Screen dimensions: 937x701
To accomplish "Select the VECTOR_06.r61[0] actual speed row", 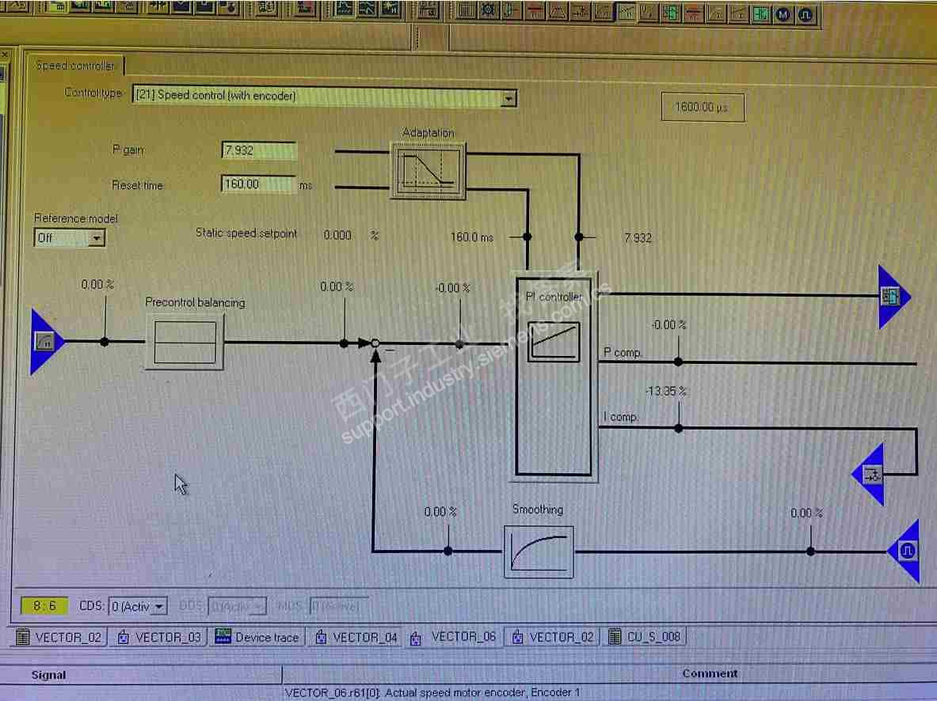I will coord(432,692).
